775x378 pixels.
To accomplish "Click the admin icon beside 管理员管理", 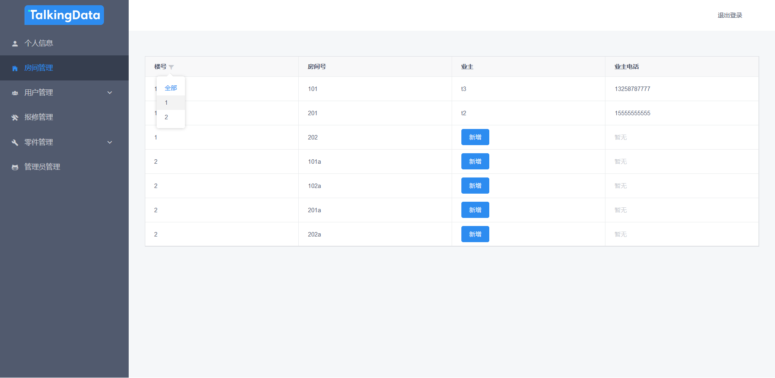I will pos(15,167).
